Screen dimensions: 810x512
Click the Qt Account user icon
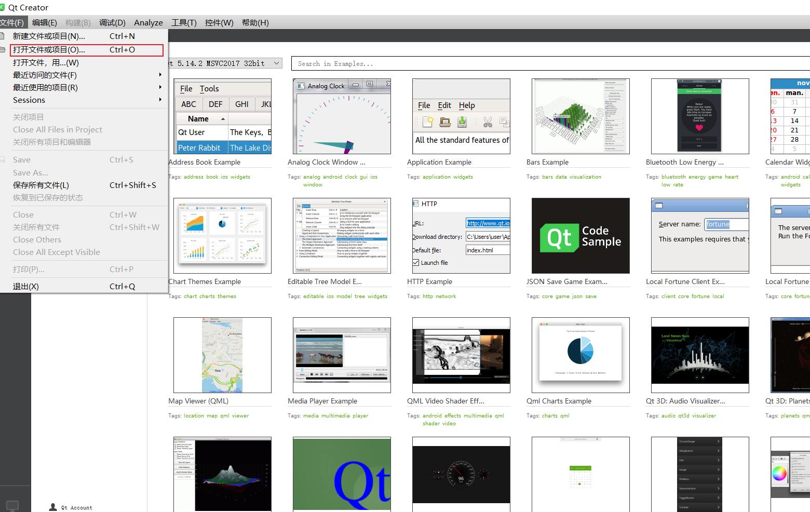click(52, 507)
